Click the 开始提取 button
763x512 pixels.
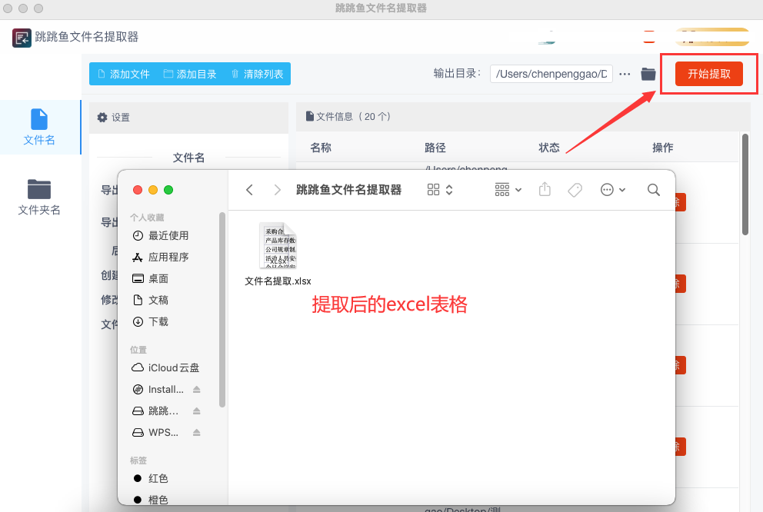[708, 74]
